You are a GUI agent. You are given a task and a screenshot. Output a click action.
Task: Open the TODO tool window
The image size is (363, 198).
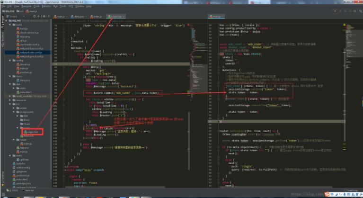tap(12, 190)
